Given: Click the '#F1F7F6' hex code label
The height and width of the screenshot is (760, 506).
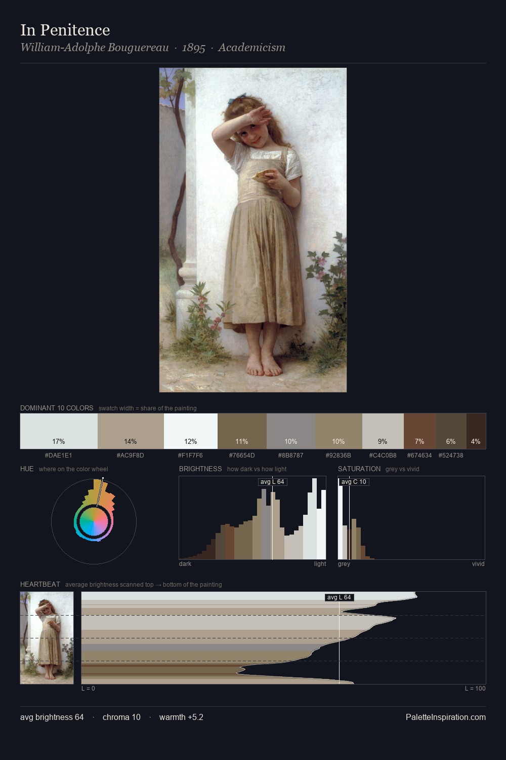Looking at the screenshot, I should click(x=190, y=455).
